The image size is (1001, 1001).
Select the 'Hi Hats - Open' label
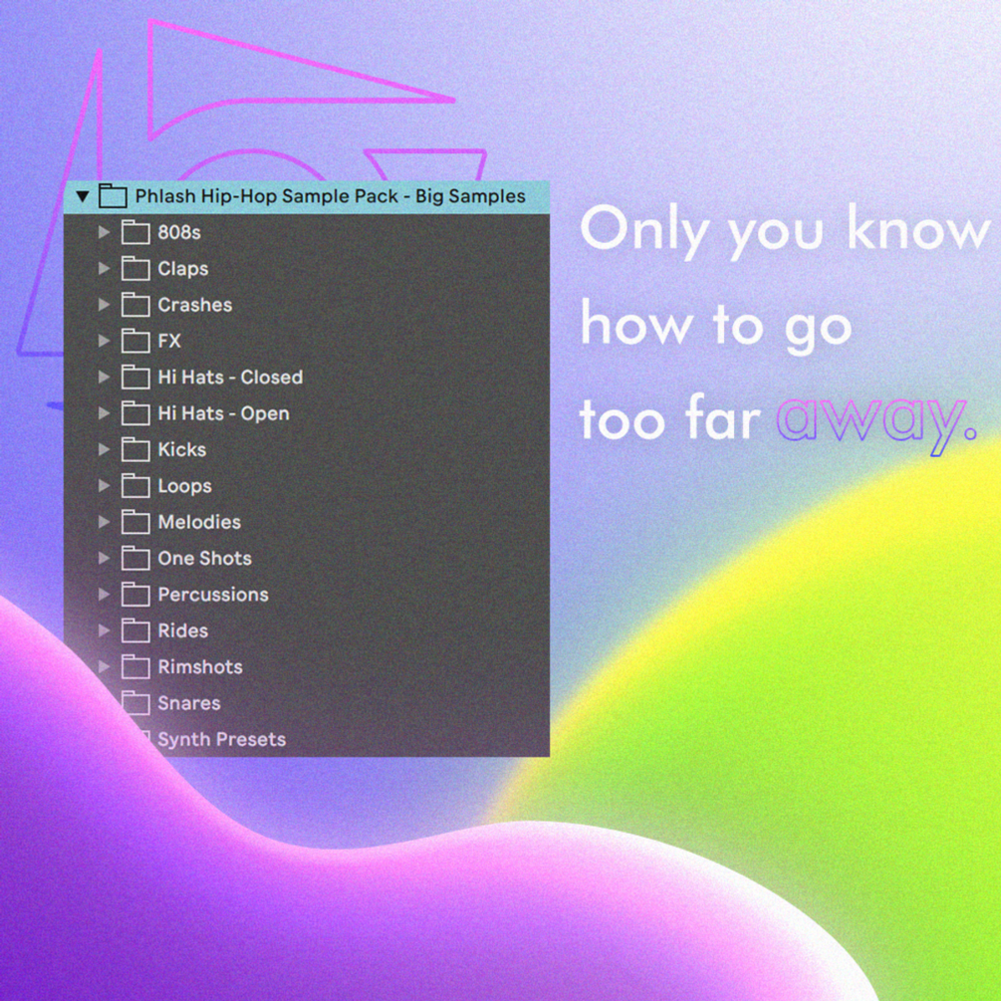point(223,413)
